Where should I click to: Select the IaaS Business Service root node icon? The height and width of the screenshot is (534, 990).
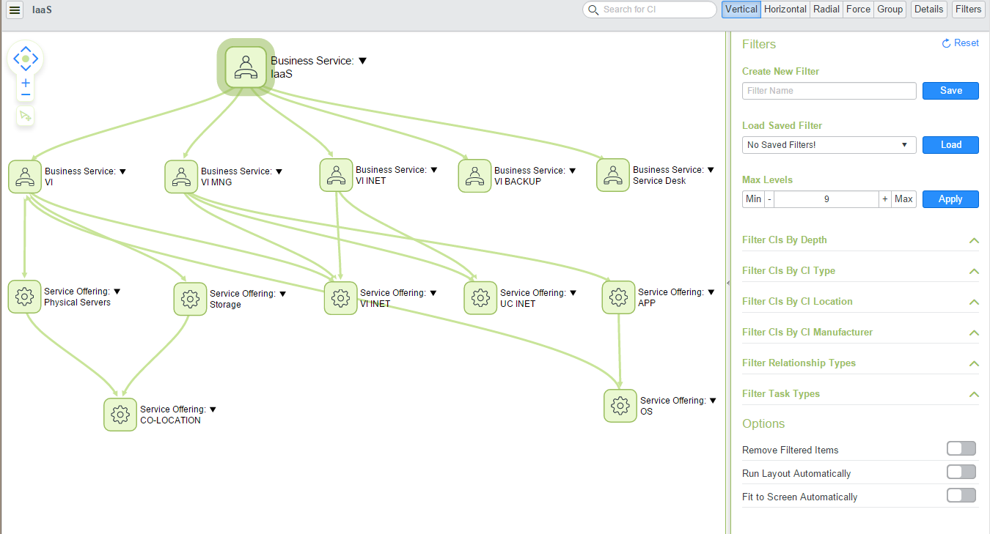pyautogui.click(x=246, y=67)
